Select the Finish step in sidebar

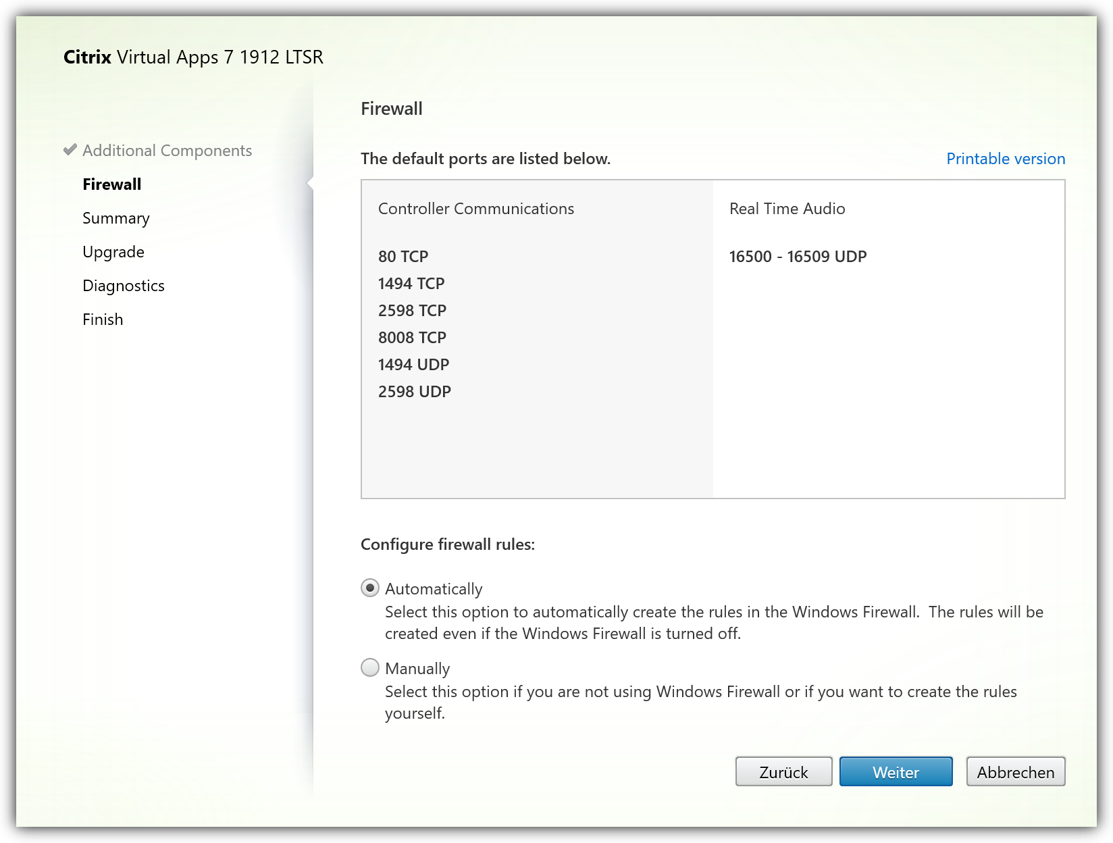[103, 320]
